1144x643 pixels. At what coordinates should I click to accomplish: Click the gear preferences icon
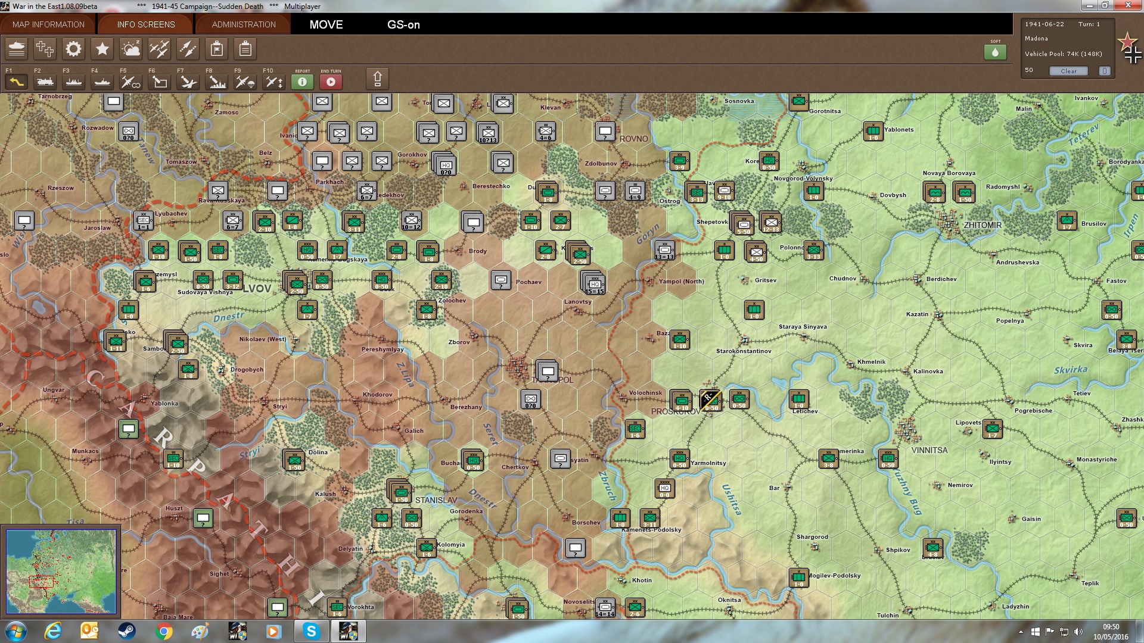(73, 49)
